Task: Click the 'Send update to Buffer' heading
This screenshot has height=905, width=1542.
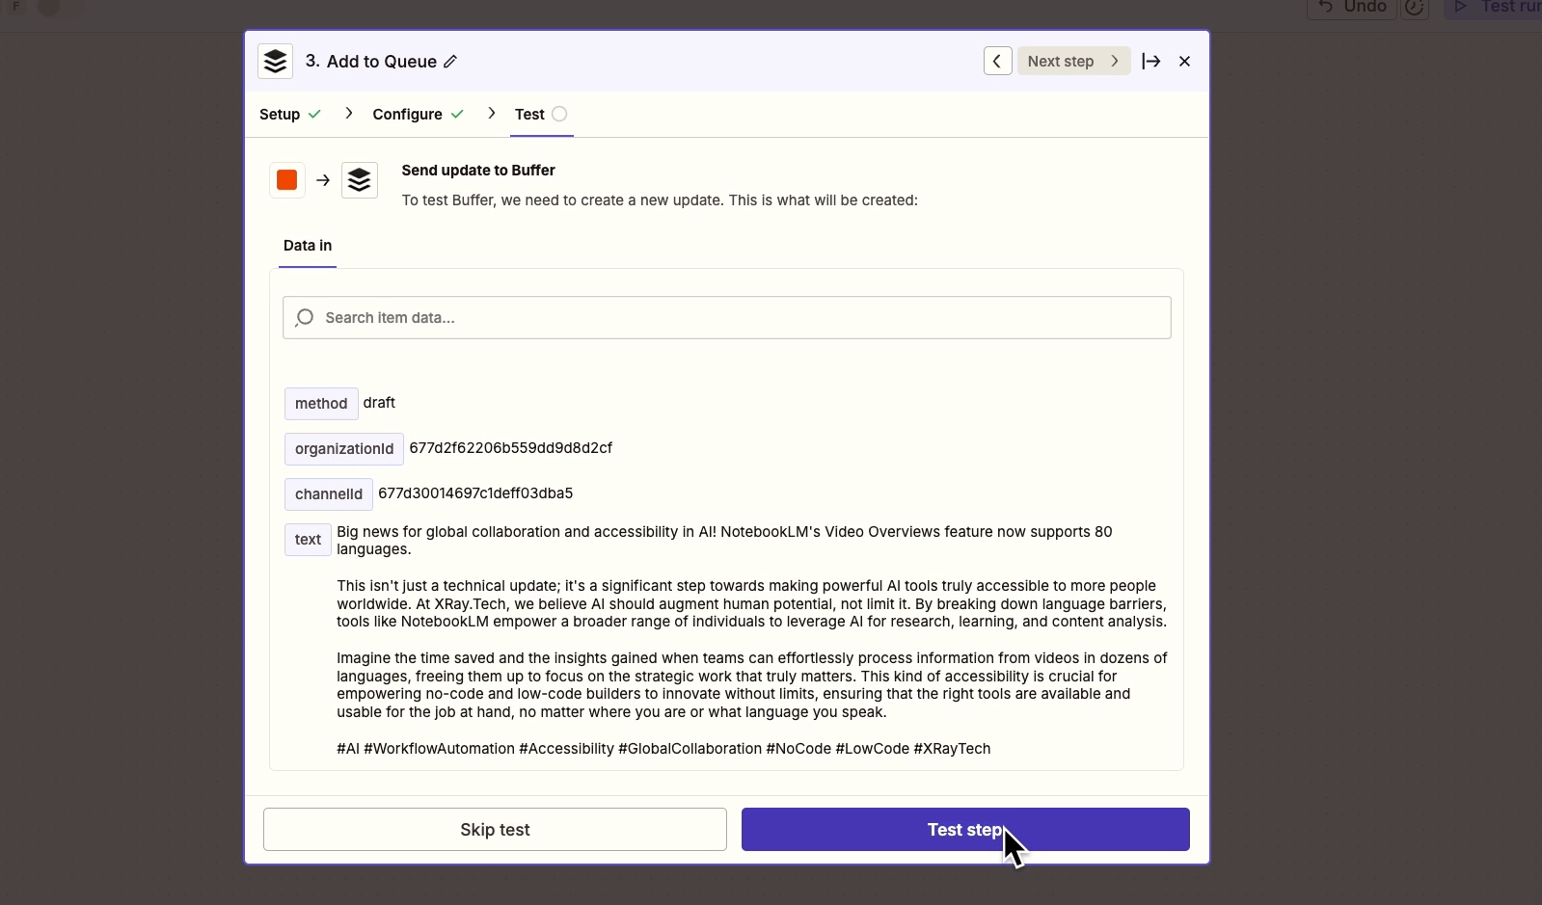Action: pos(478,171)
